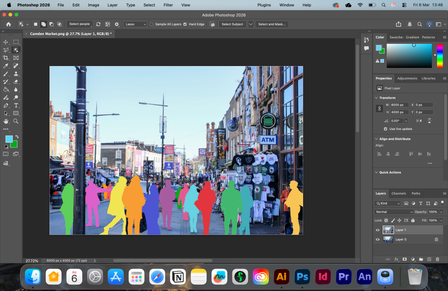Collapse the Transform section
This screenshot has height=291, width=448.
click(376, 98)
